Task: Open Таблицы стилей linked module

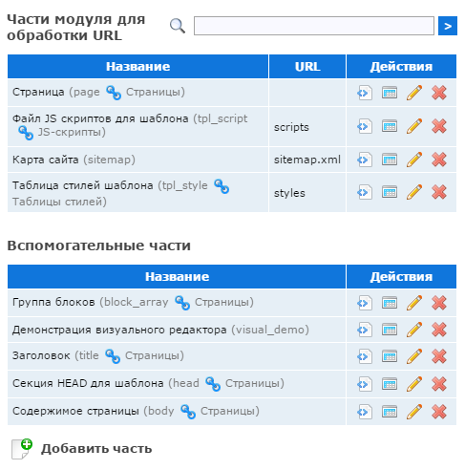Action: click(x=59, y=202)
